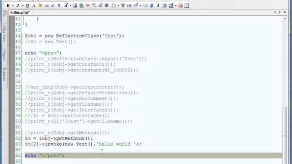Click the center align toolbar icon
292x164 pixels.
pyautogui.click(x=107, y=5)
